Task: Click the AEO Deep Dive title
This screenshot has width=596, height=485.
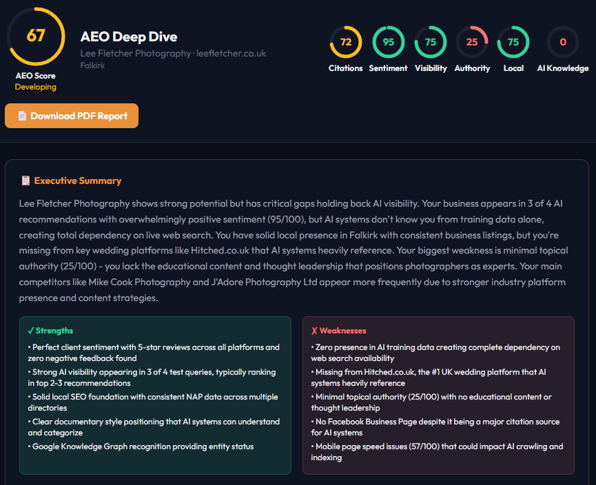Action: (129, 37)
